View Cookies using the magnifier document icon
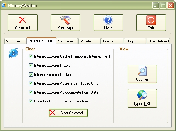Viewport: 176px width, 131px height. click(142, 71)
